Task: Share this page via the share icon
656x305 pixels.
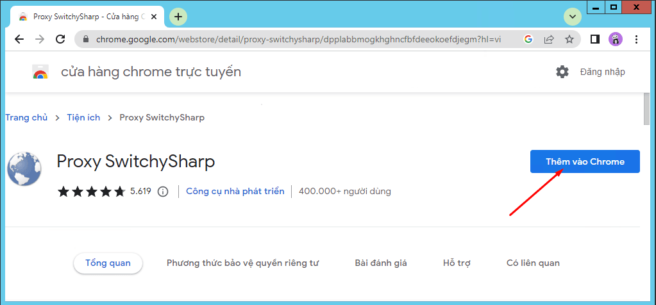Action: tap(548, 39)
